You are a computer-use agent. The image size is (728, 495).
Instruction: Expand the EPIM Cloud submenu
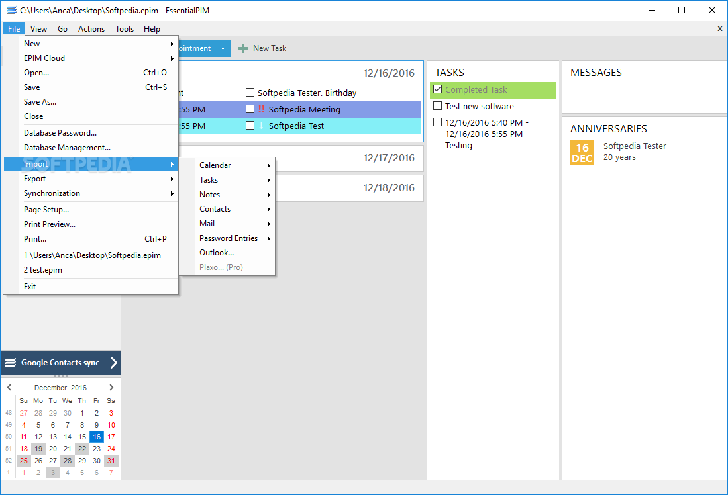pos(91,58)
